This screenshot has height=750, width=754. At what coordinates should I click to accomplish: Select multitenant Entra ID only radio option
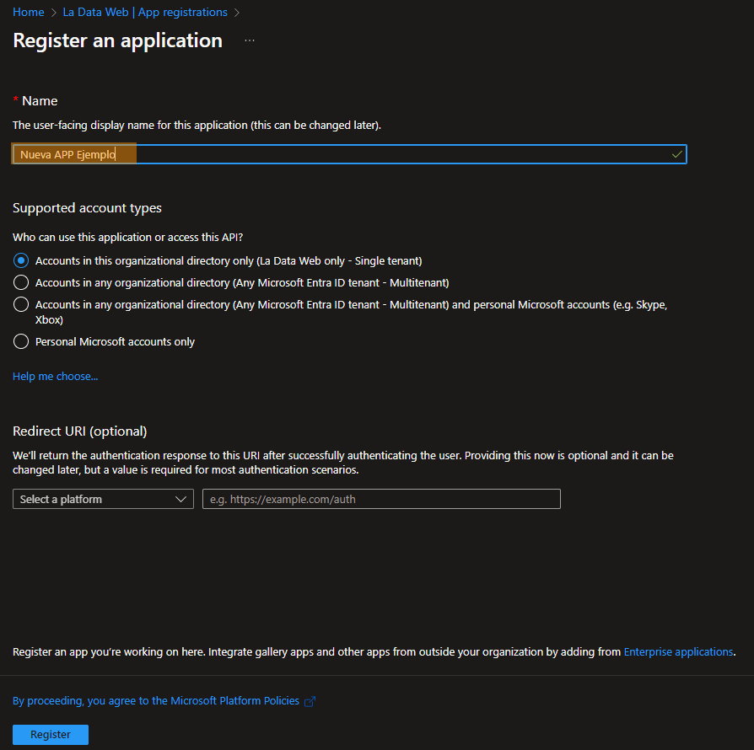click(x=21, y=282)
